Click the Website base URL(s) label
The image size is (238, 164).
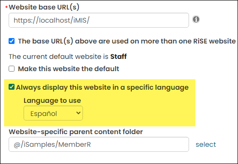click(44, 7)
